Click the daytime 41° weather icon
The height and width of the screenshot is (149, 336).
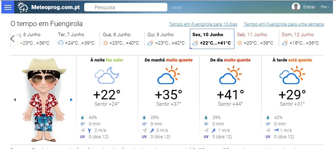pos(230,75)
